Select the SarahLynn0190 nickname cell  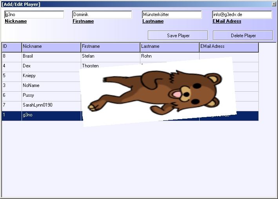(x=51, y=106)
